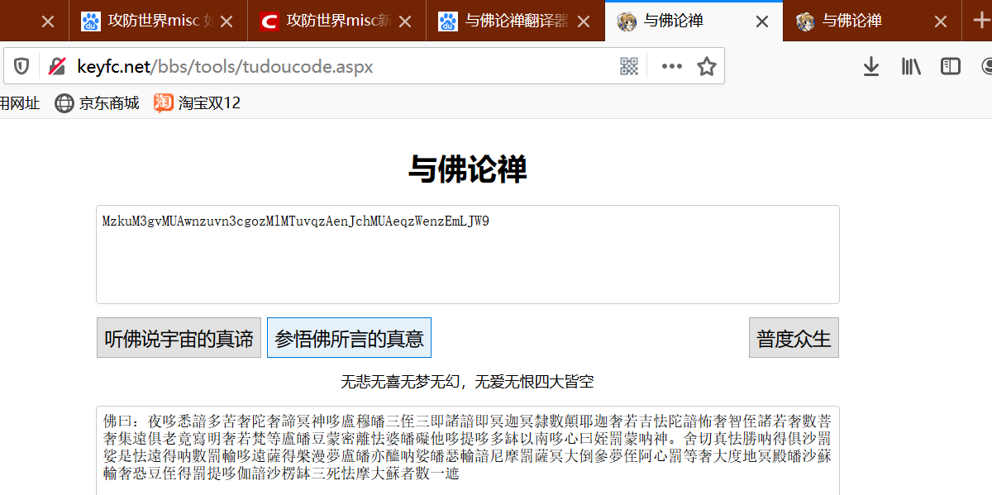This screenshot has width=992, height=495.
Task: Click the insecure connection padlock icon
Action: point(56,66)
